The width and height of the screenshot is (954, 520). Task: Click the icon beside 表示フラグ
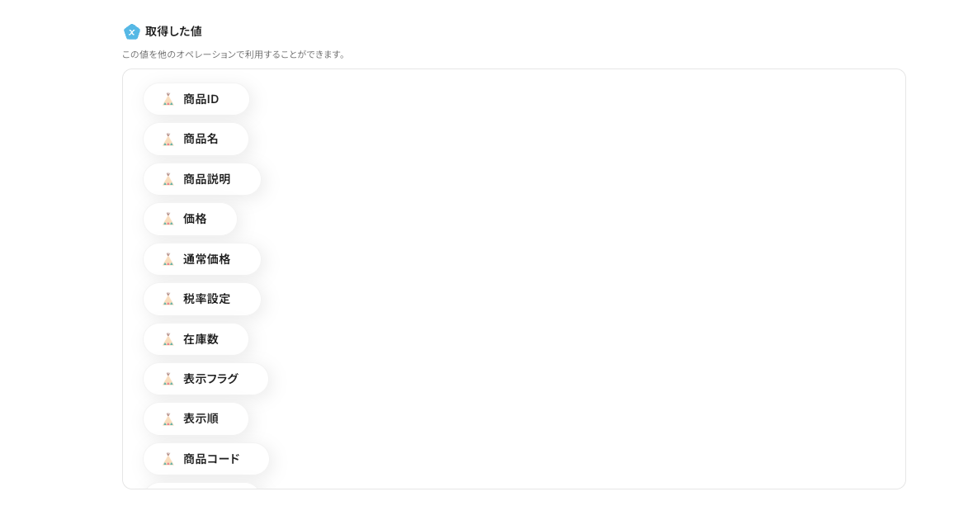[168, 379]
